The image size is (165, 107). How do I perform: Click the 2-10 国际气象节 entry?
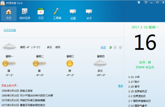[138, 106]
